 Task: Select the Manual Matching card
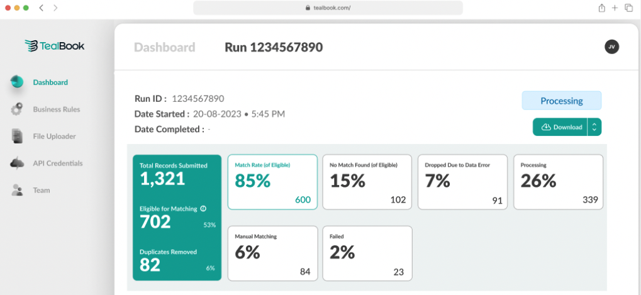272,253
